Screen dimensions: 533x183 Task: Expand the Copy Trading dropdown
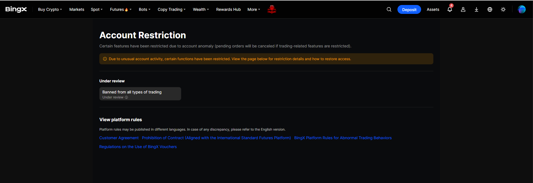click(x=171, y=9)
